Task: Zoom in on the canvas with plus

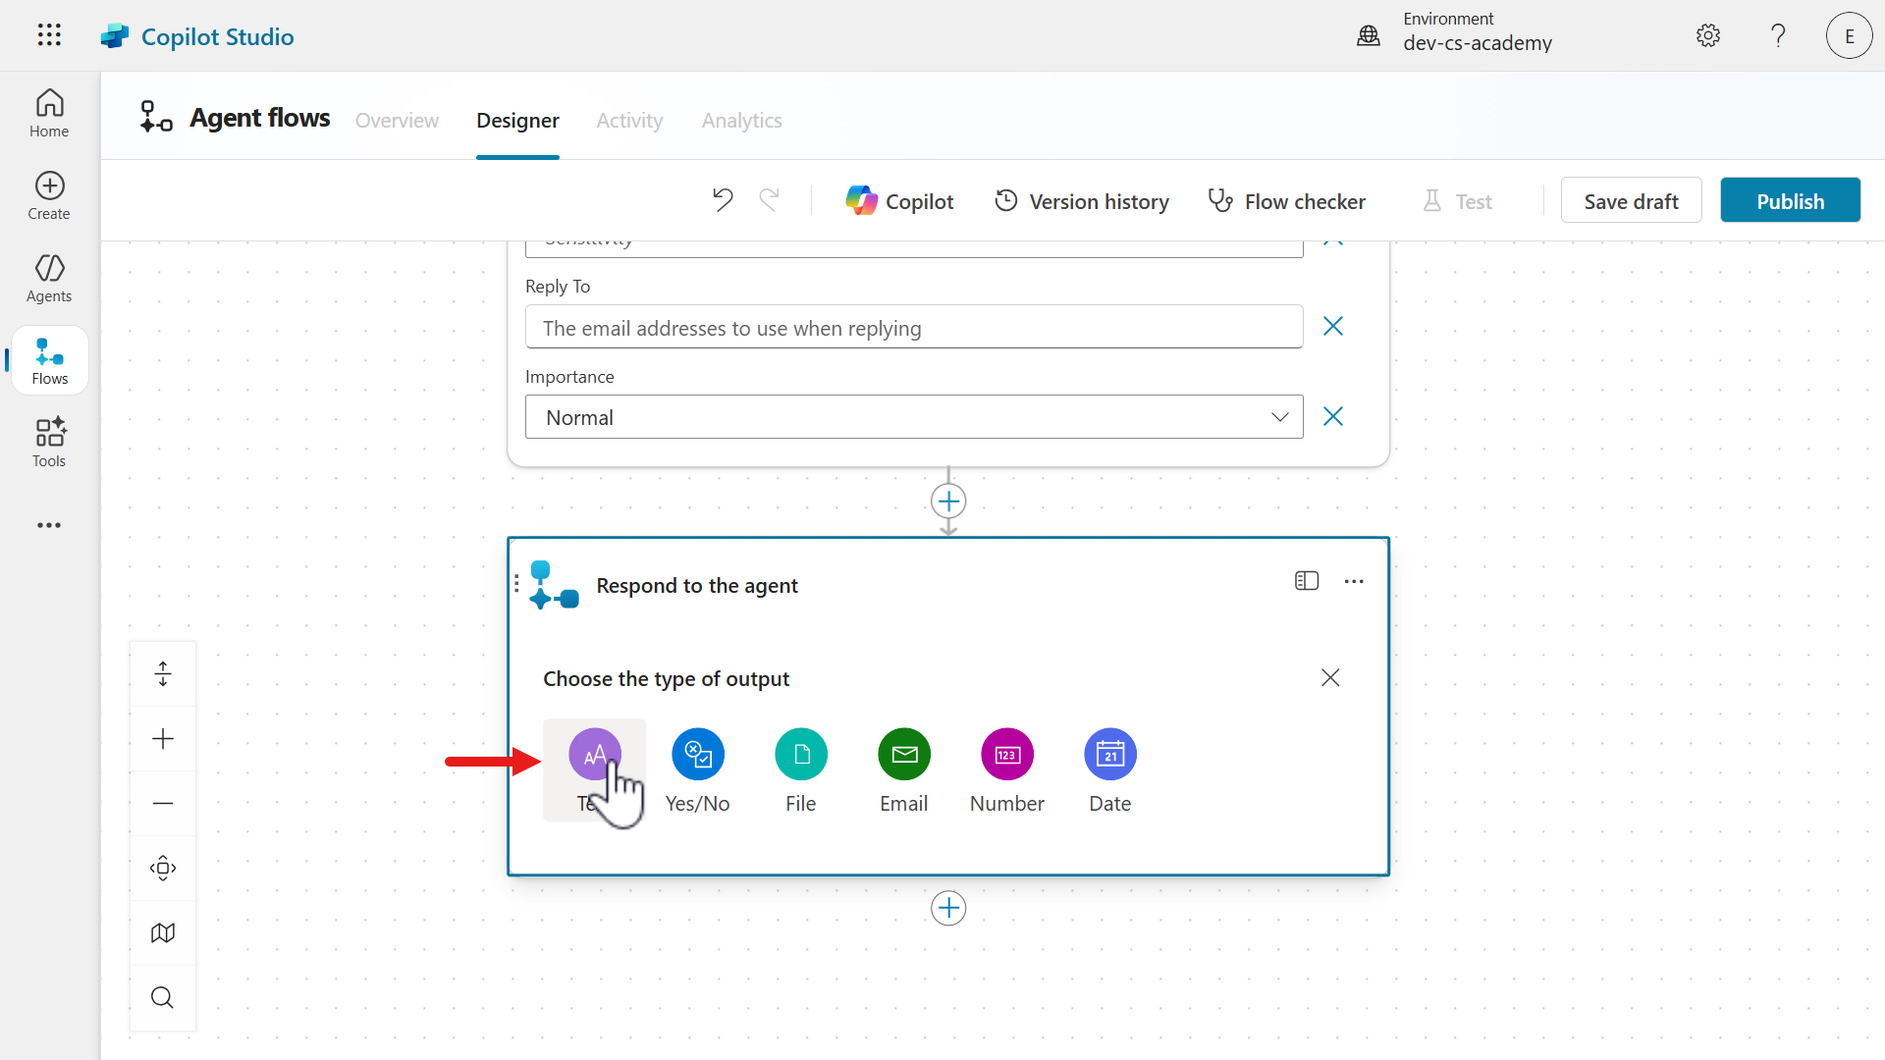Action: coord(163,738)
